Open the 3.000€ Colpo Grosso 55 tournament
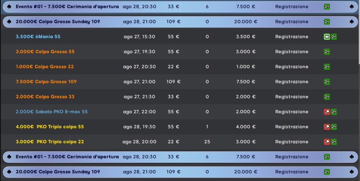The width and height of the screenshot is (360, 181). tap(45, 52)
